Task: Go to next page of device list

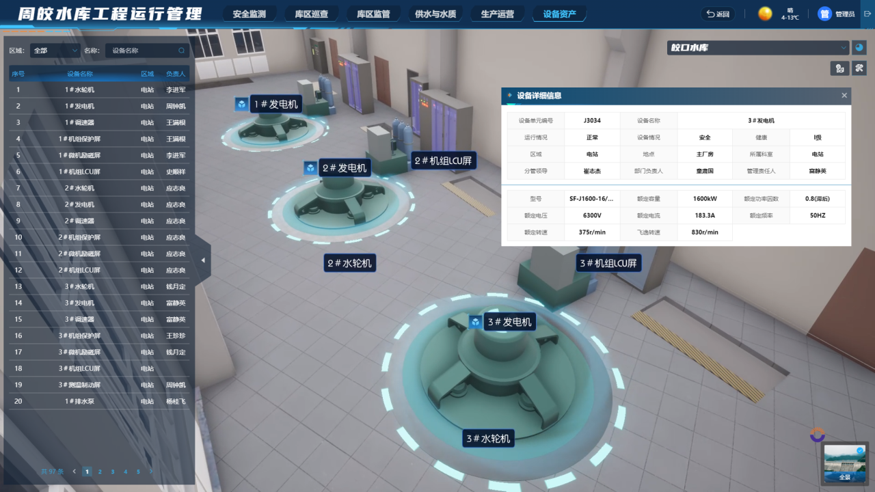Action: (151, 471)
